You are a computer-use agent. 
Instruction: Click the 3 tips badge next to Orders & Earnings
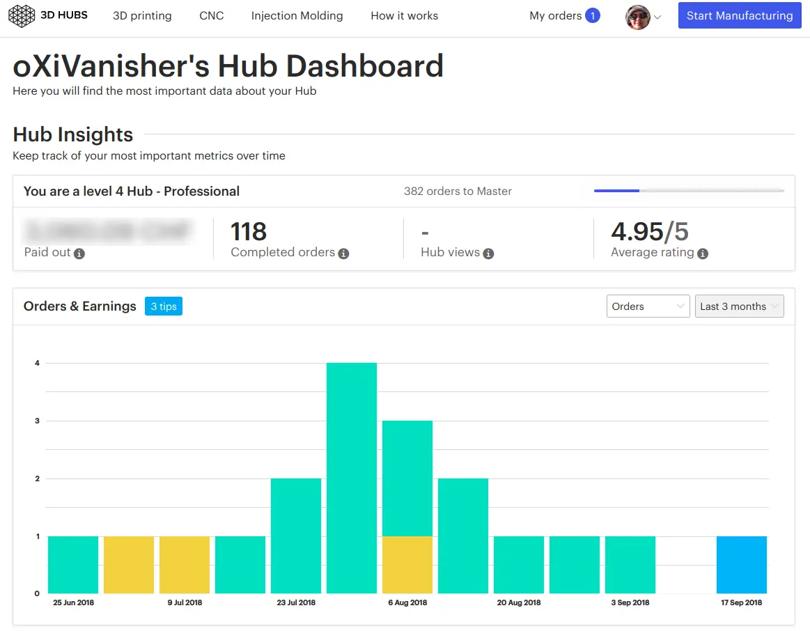click(x=164, y=306)
